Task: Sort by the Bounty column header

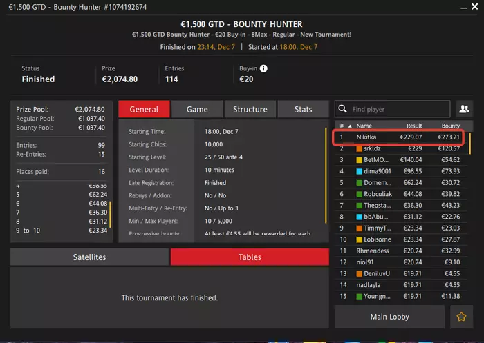Action: (450, 126)
